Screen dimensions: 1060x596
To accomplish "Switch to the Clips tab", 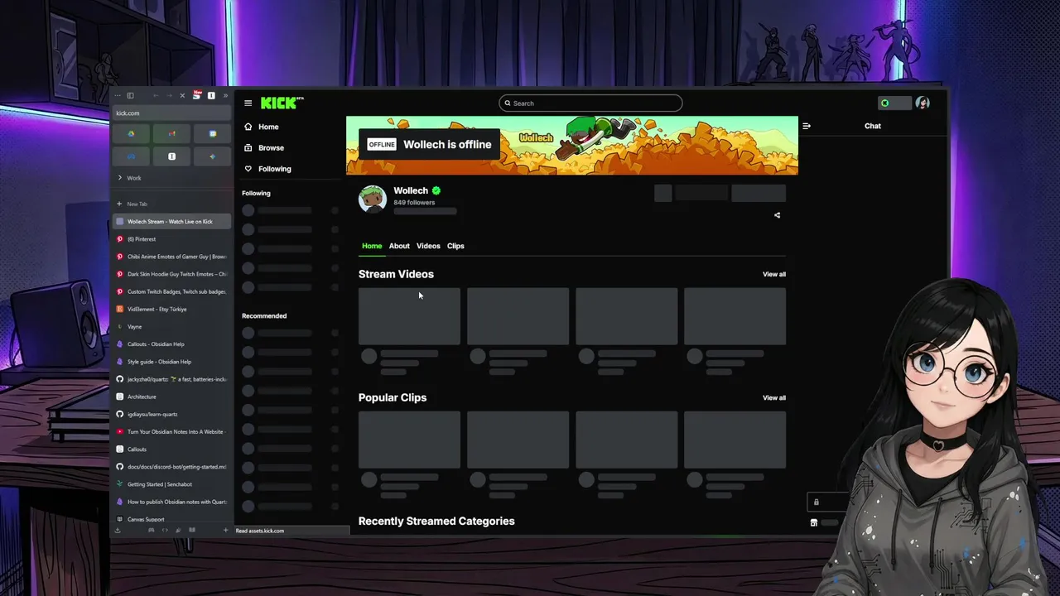I will pos(455,246).
